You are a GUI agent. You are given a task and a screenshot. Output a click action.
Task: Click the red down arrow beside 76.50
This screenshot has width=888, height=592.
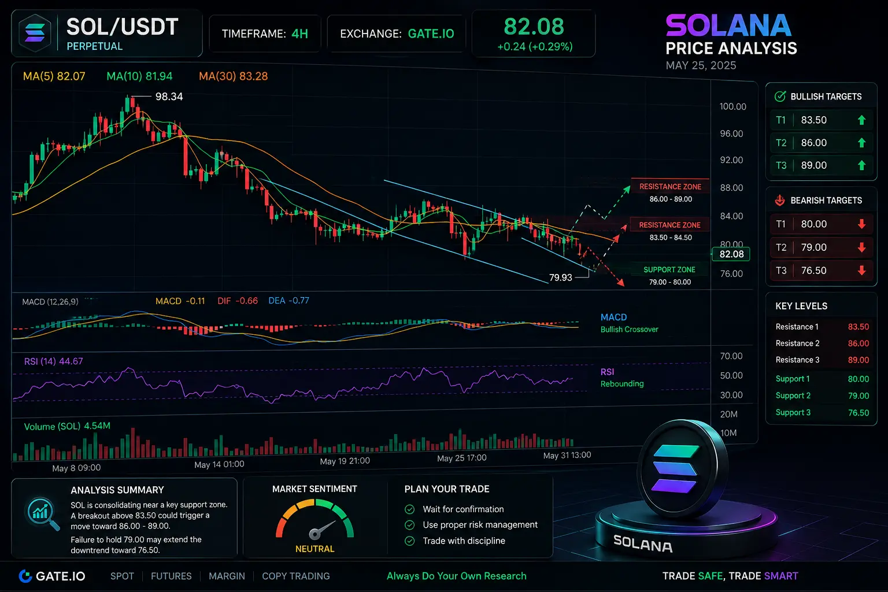pyautogui.click(x=861, y=270)
